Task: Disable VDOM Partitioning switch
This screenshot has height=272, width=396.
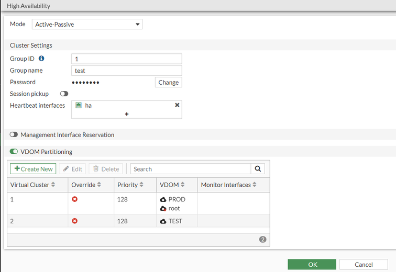Action: coord(14,152)
